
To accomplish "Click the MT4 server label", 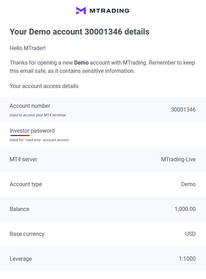I will point(23,159).
